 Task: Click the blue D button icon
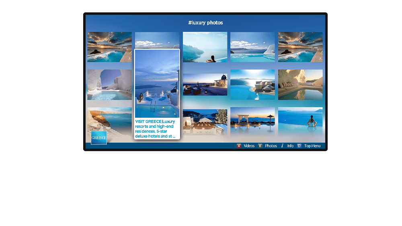pyautogui.click(x=299, y=146)
